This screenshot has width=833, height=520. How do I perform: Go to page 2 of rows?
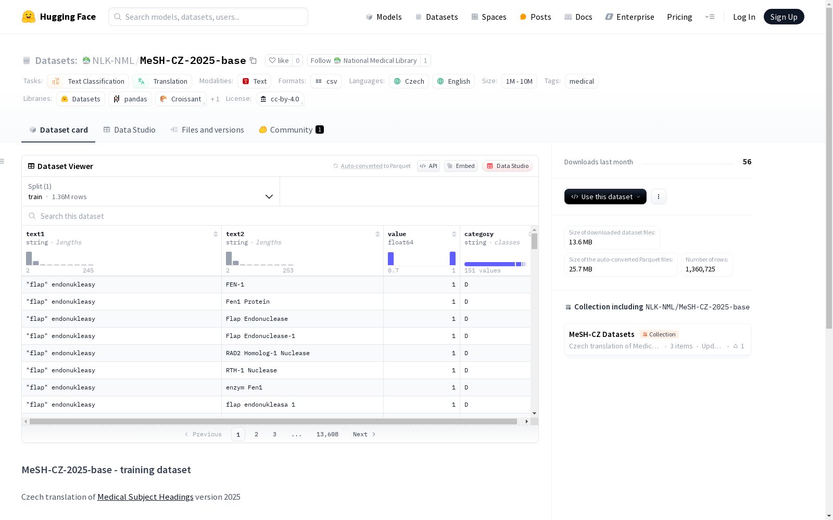click(256, 434)
